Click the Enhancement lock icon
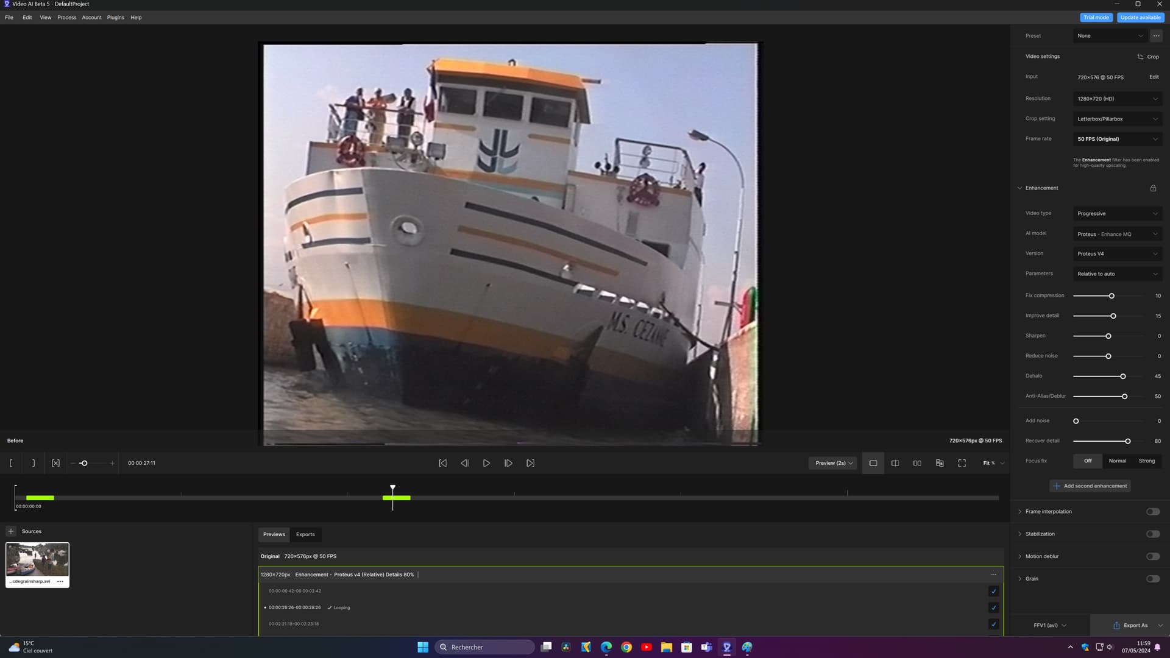The width and height of the screenshot is (1170, 658). pyautogui.click(x=1153, y=188)
